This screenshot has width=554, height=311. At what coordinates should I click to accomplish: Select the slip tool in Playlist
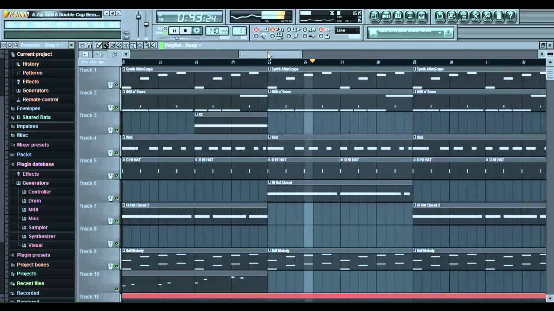click(x=126, y=45)
